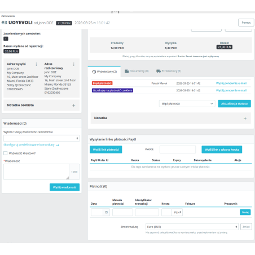Click Zamówienia breadcrumb link
This screenshot has width=255, height=255.
(8, 16)
